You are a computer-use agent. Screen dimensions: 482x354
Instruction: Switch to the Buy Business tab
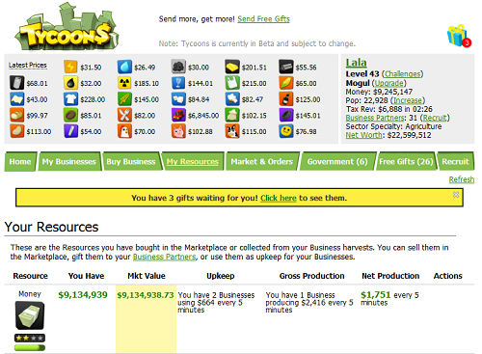coord(131,161)
